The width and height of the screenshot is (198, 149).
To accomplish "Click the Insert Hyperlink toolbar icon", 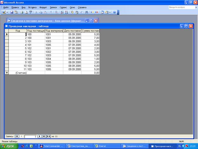I will (56, 12).
